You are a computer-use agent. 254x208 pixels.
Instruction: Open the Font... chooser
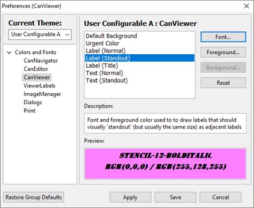pos(223,37)
